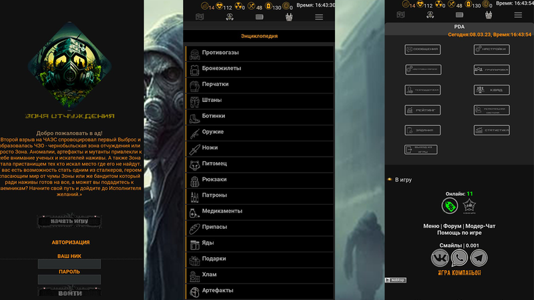This screenshot has height=300, width=534.
Task: Open the WhatsApp contact icon
Action: tap(459, 258)
